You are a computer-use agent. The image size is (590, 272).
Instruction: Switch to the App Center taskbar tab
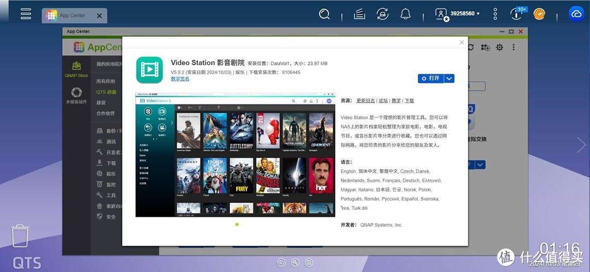74,16
